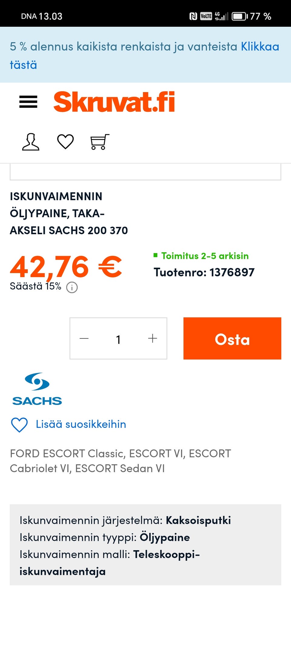
Task: Increase quantity with plus button
Action: (x=152, y=338)
